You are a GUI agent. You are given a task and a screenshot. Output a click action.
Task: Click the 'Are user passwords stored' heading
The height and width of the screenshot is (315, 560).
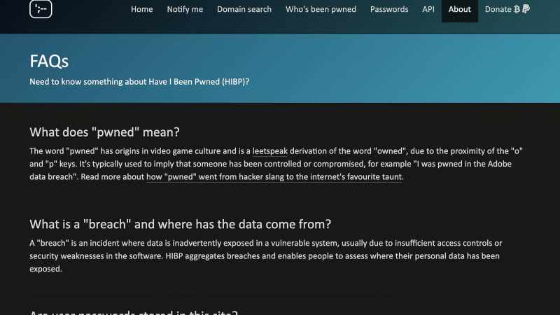(x=134, y=312)
